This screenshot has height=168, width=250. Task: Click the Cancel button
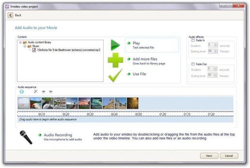(229, 156)
